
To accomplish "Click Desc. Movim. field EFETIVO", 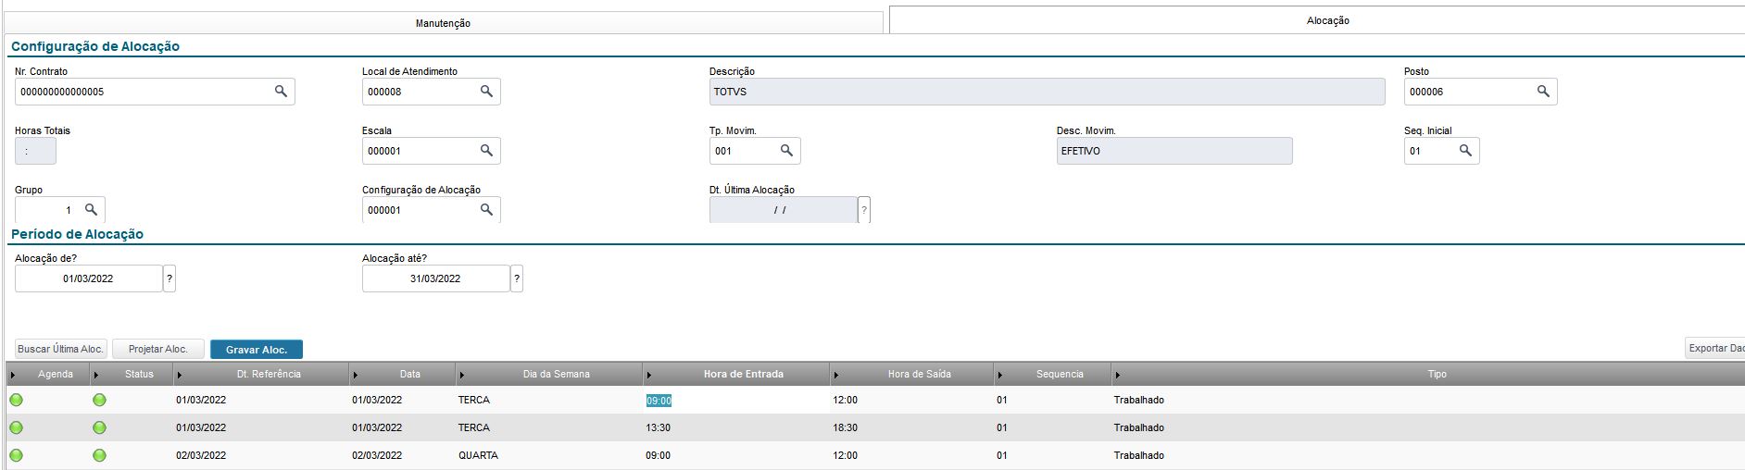I will [1174, 151].
